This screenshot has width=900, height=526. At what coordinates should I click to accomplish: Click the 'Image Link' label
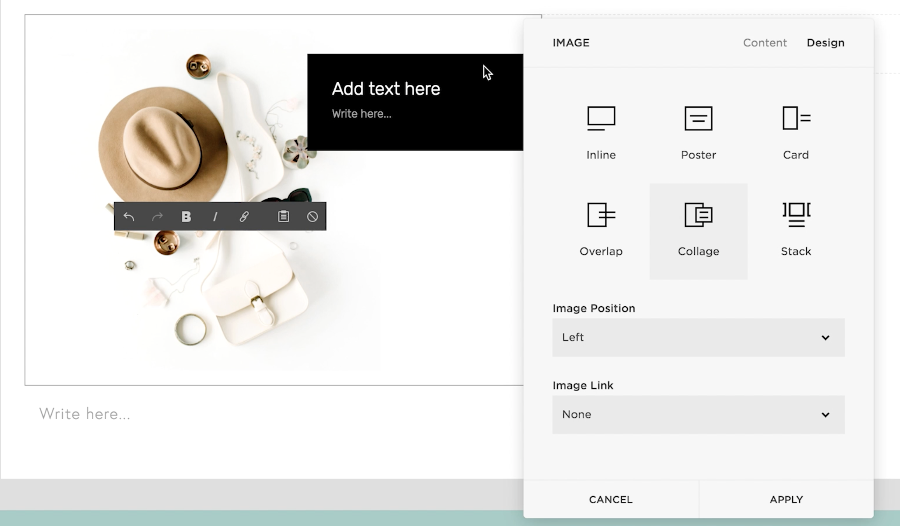[x=583, y=386]
